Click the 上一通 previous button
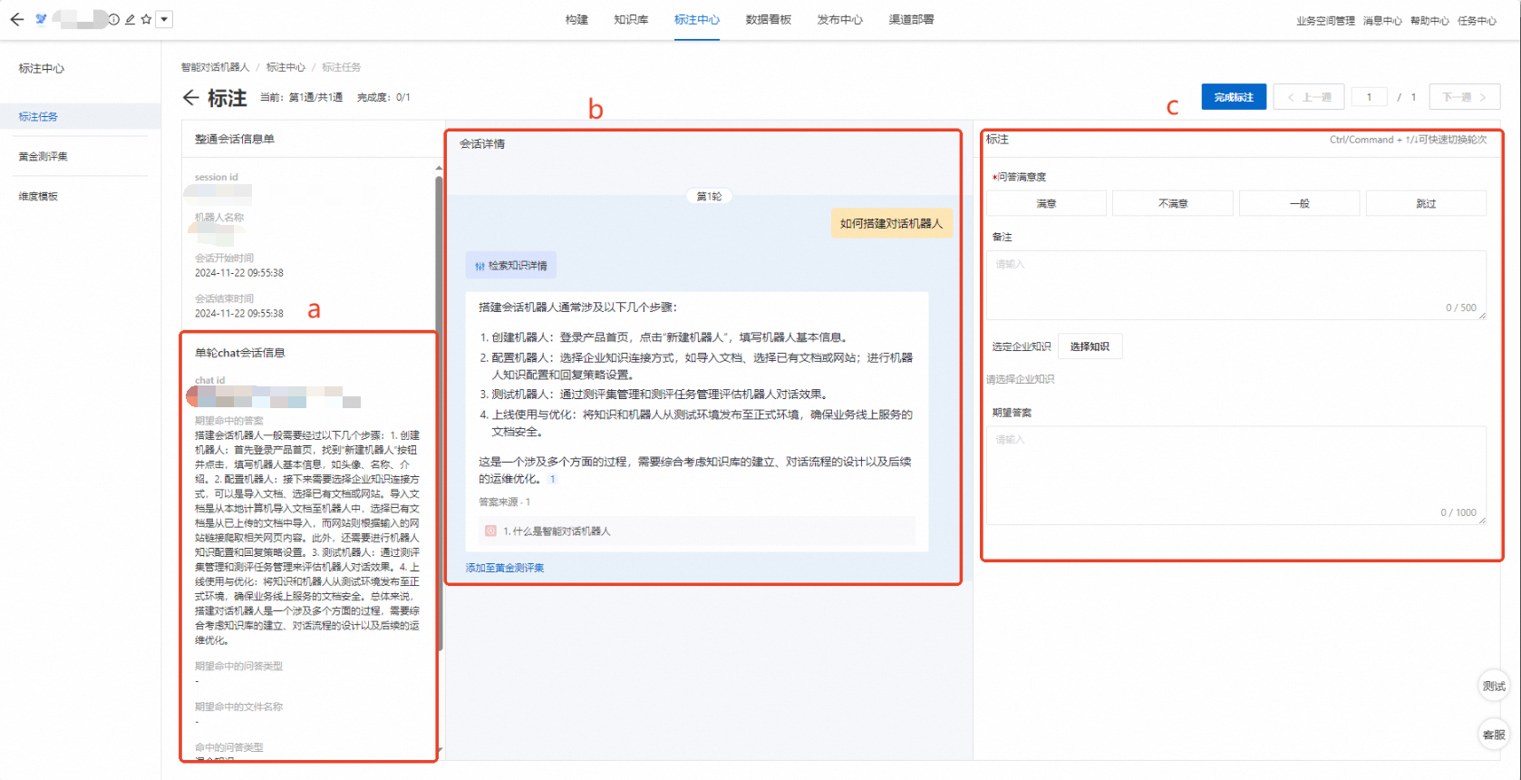Viewport: 1521px width, 780px height. coord(1309,97)
